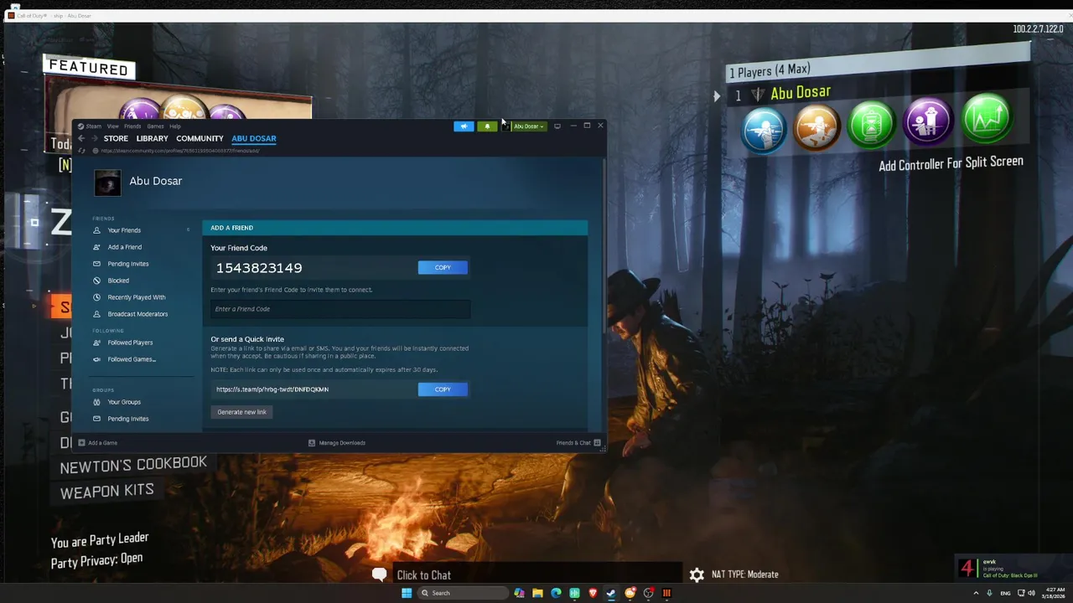Open NEWTON'S COOKBOOK menu item
Screen dimensions: 1073x603
click(133, 464)
